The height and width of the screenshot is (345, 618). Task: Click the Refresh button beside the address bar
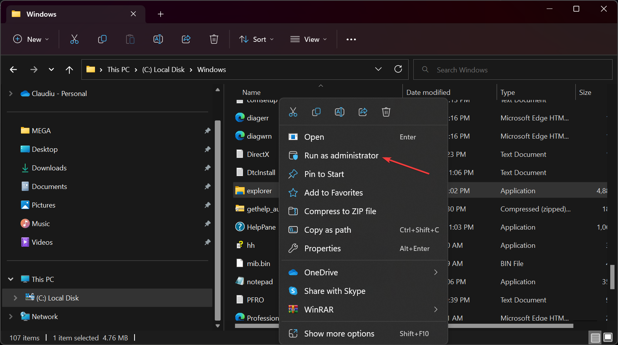point(398,69)
